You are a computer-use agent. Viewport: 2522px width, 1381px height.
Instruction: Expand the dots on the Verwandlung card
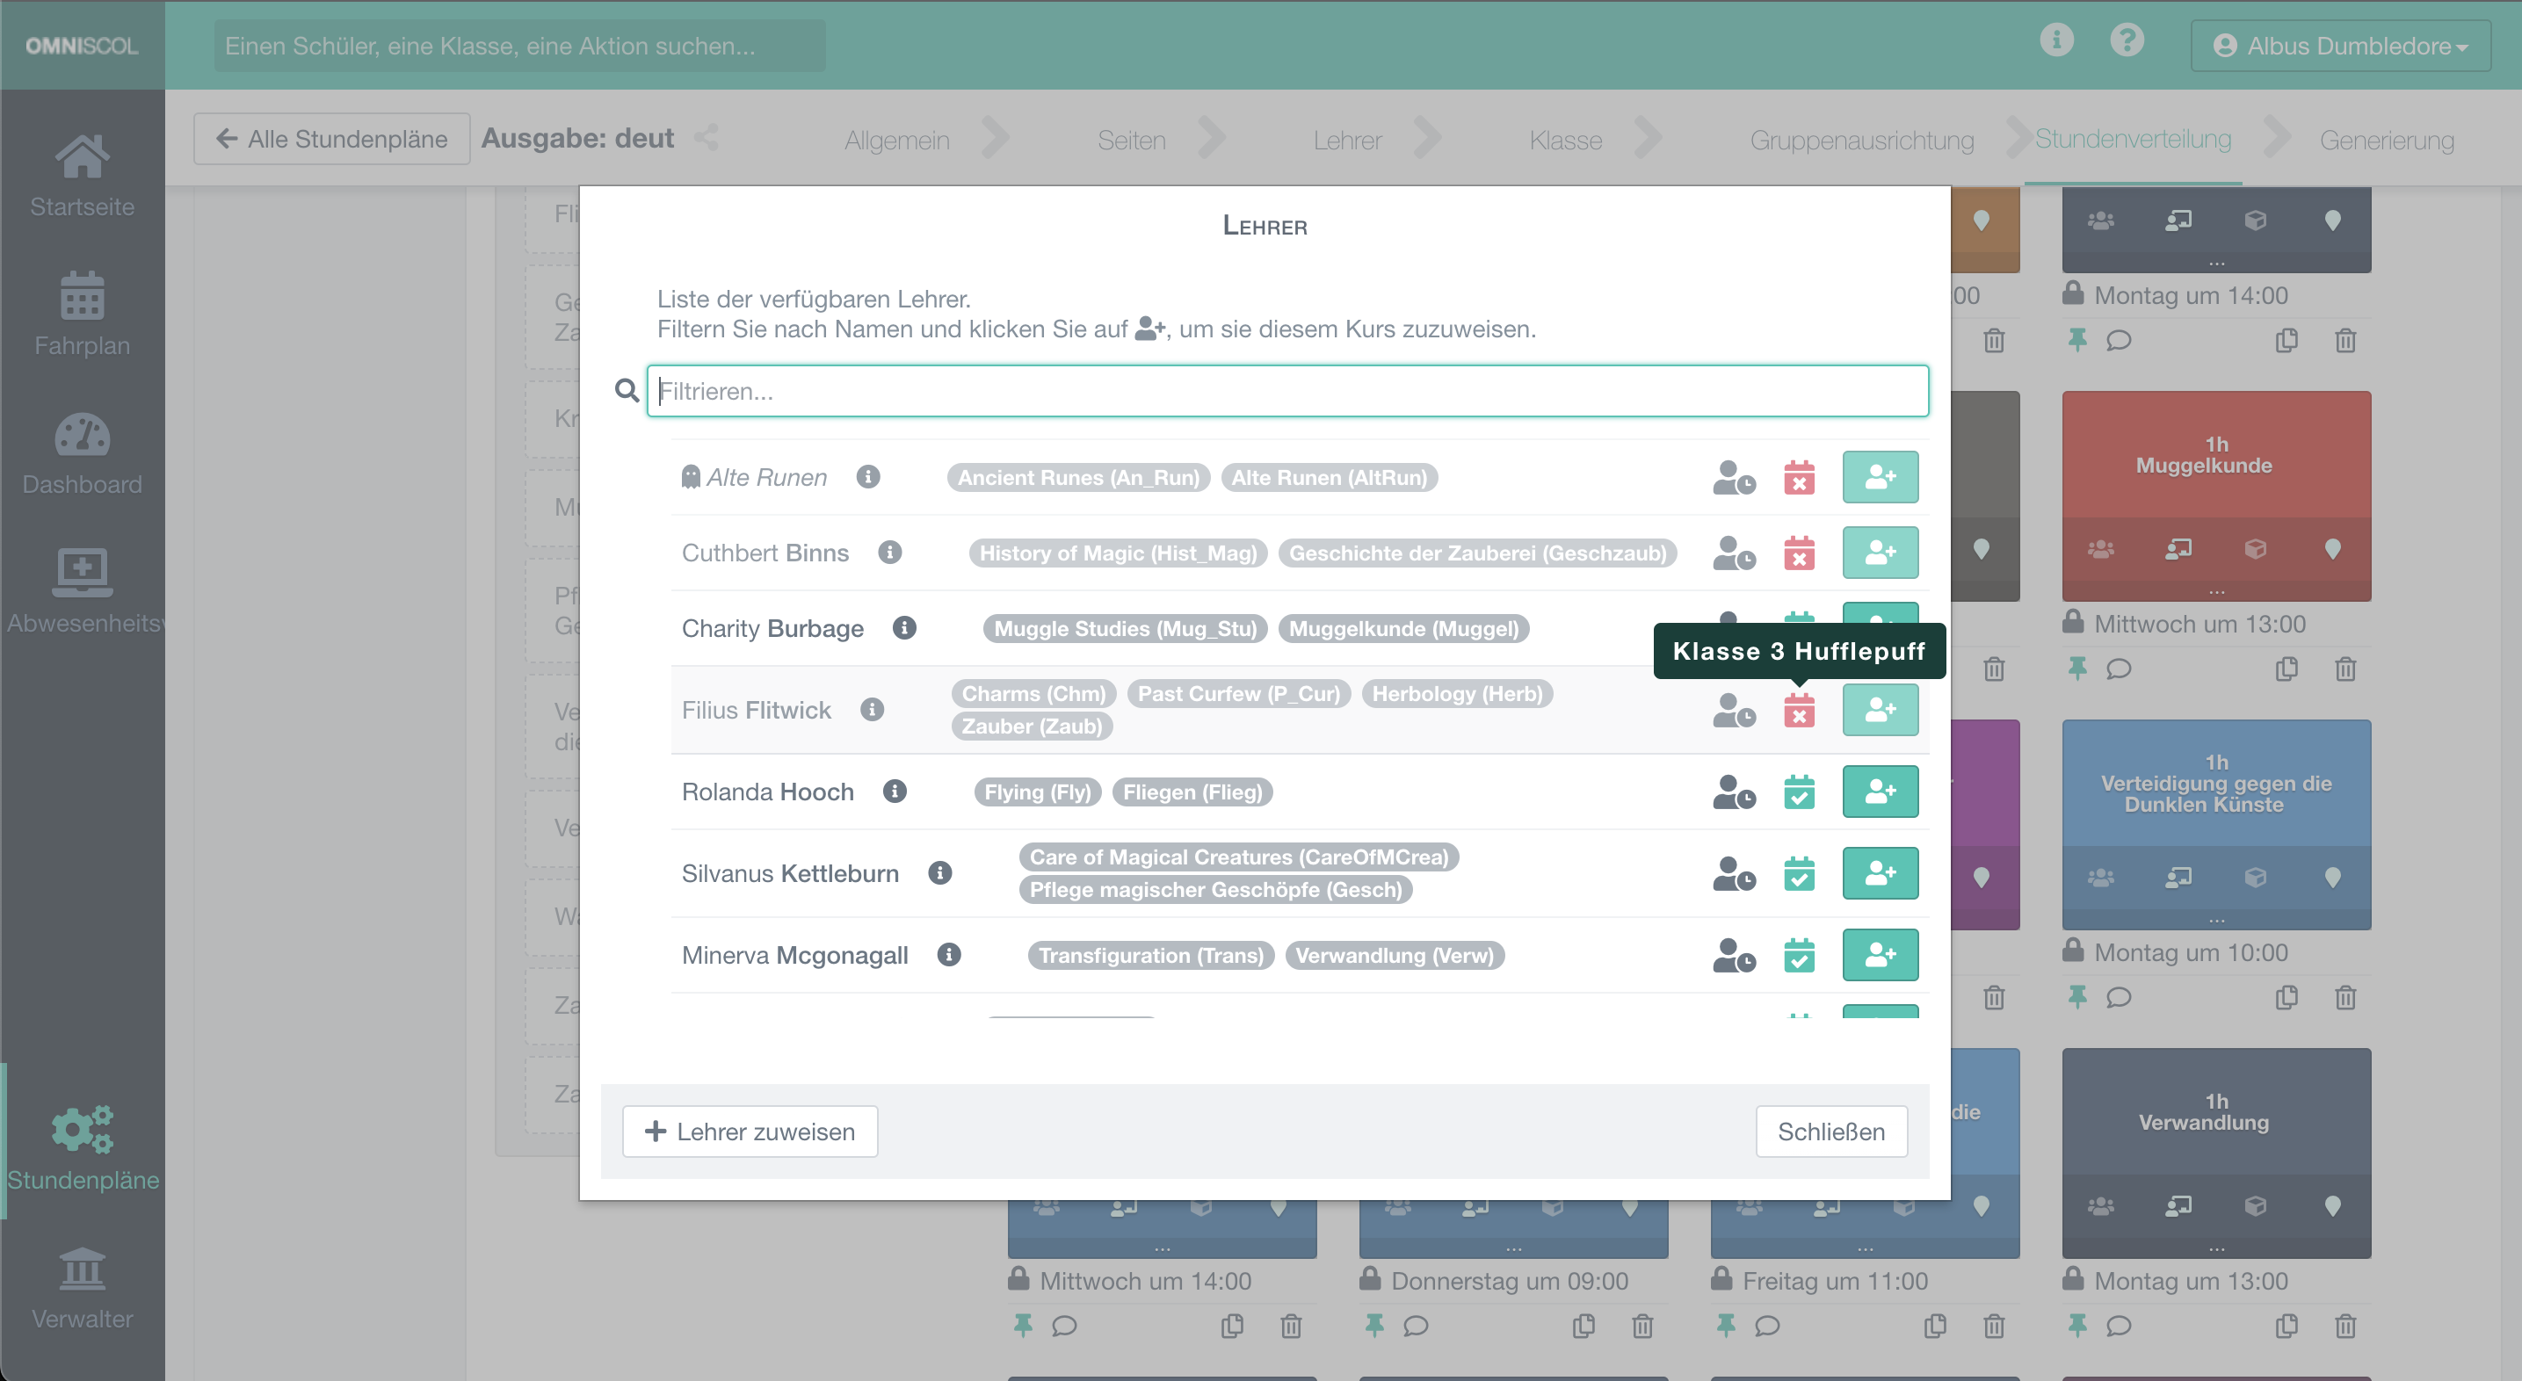click(x=2216, y=1247)
